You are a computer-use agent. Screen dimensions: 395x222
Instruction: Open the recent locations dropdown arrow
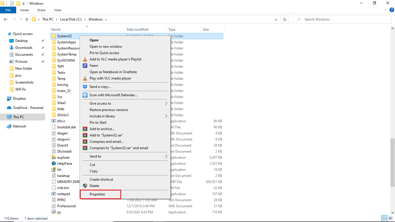click(x=21, y=19)
